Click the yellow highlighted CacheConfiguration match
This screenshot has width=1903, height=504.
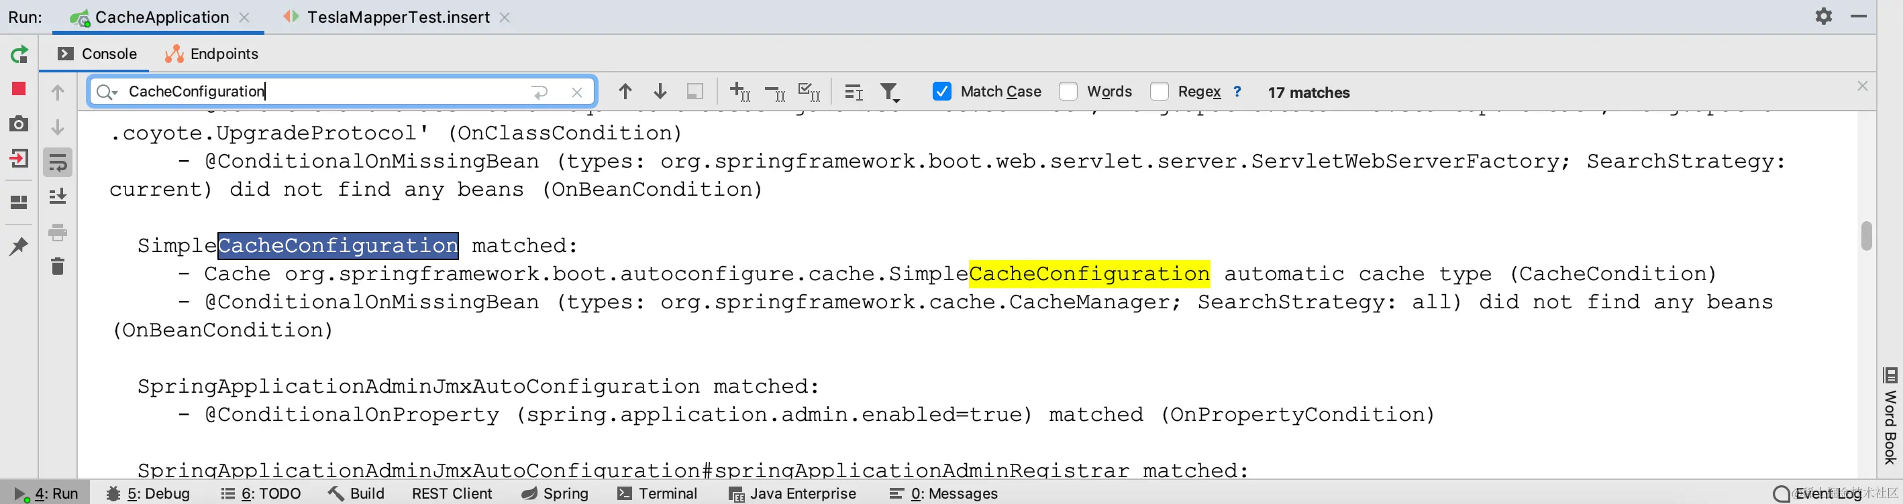coord(1090,273)
